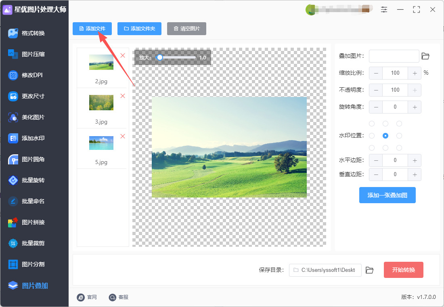Open the 更改尺寸 resize tool
Viewport: 444px width, 307px height.
click(x=27, y=96)
